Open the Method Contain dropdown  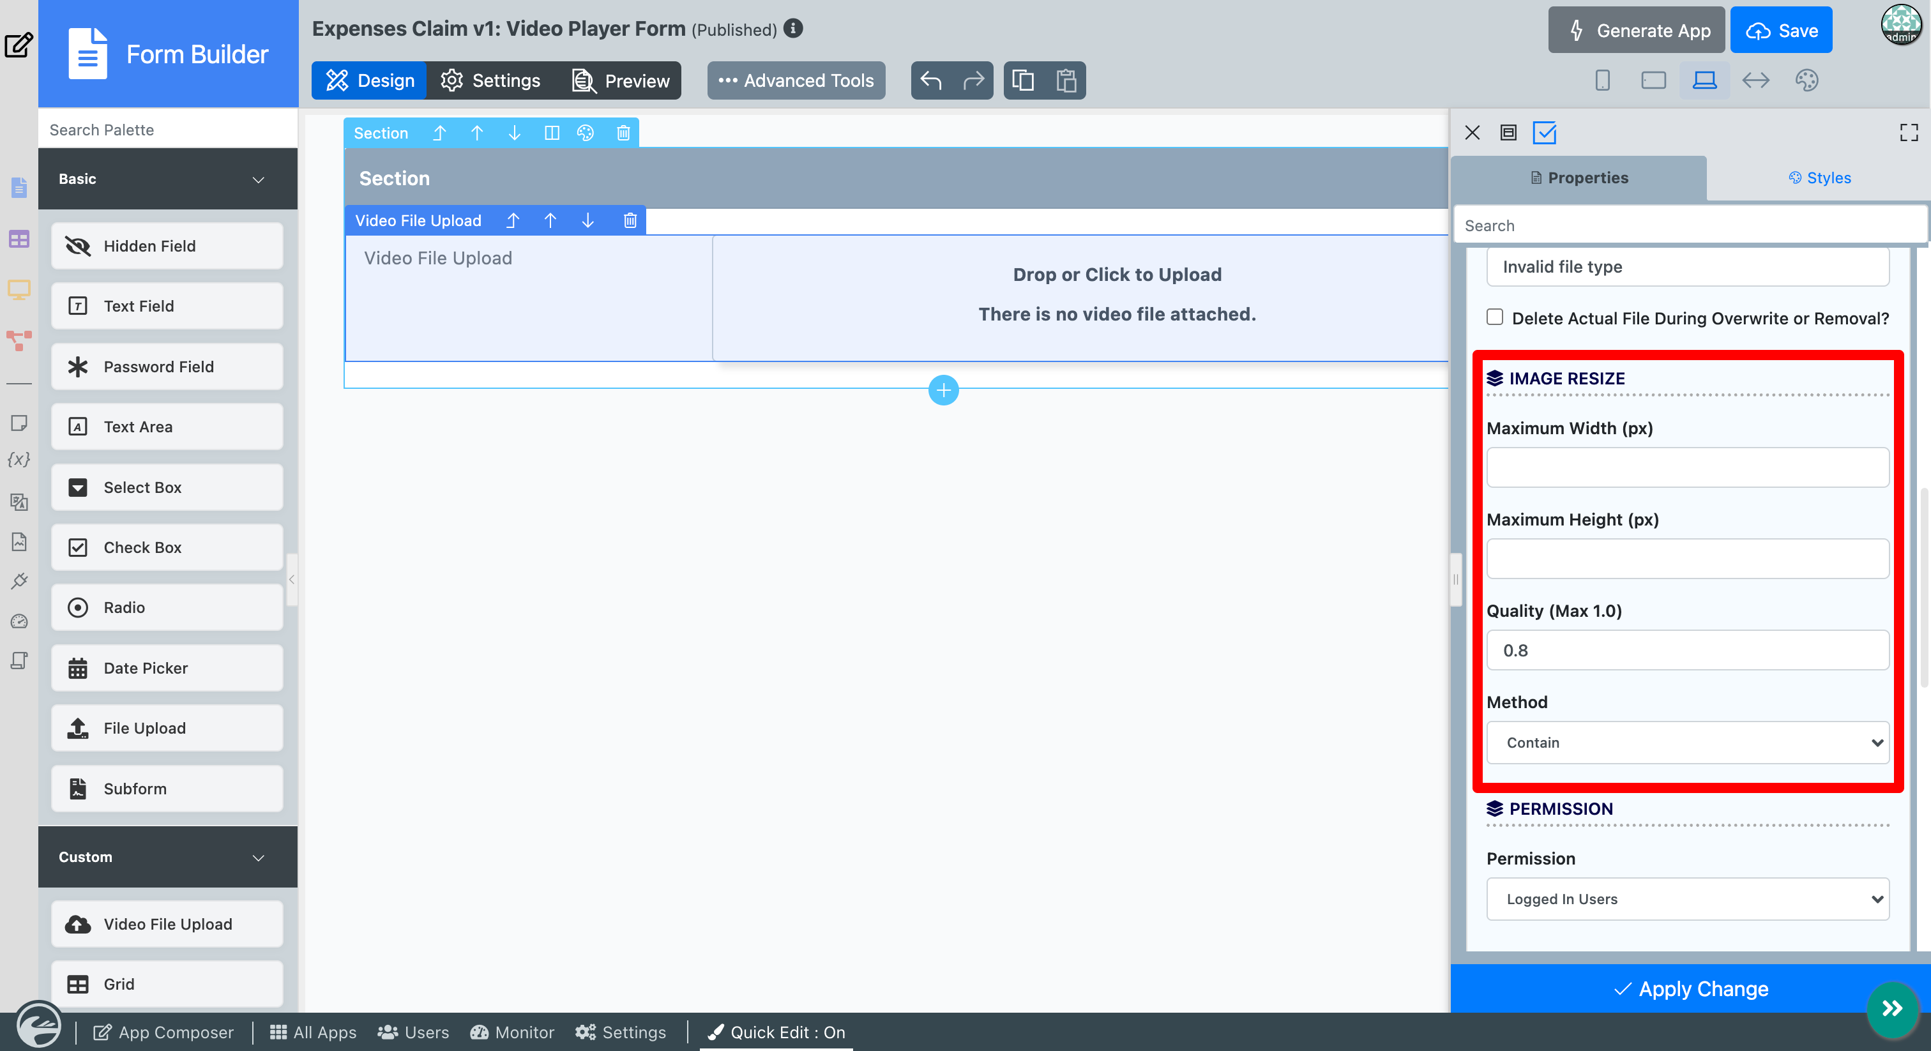(x=1687, y=742)
